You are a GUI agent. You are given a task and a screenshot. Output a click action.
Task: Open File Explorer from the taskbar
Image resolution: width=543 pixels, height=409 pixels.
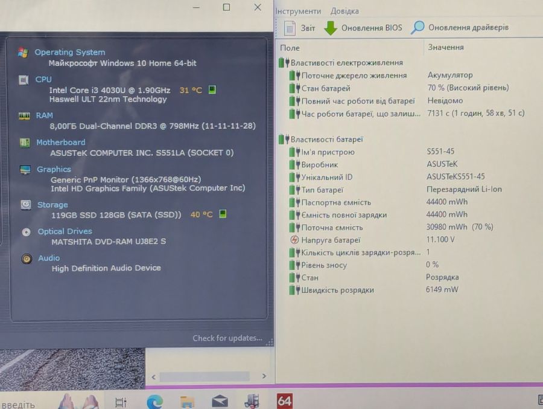tap(188, 401)
